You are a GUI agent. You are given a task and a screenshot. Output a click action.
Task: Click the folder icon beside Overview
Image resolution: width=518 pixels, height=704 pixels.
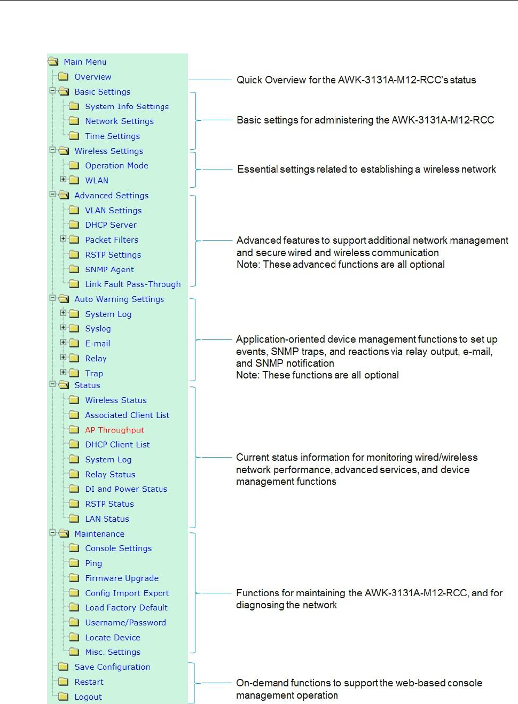pos(64,76)
